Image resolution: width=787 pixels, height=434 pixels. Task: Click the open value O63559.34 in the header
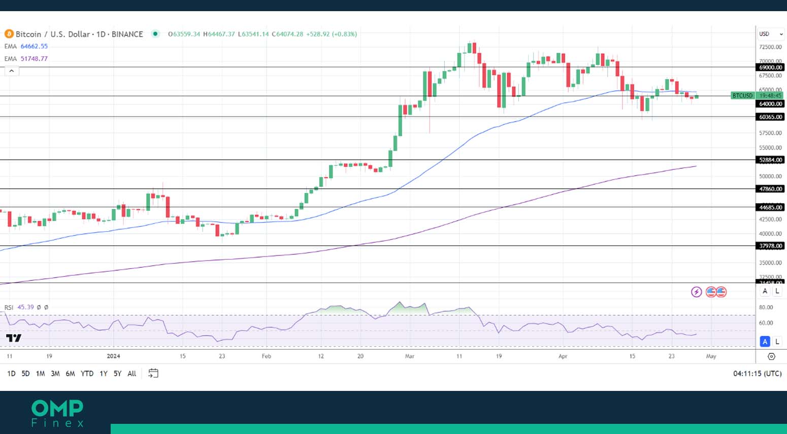(x=184, y=34)
